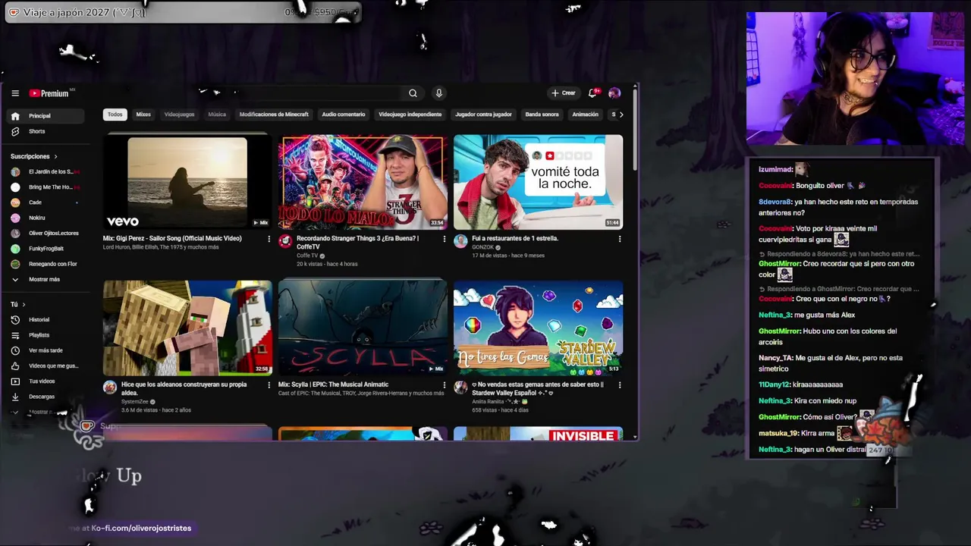This screenshot has height=546, width=971.
Task: Click Coffe TV channel name link
Action: point(307,256)
